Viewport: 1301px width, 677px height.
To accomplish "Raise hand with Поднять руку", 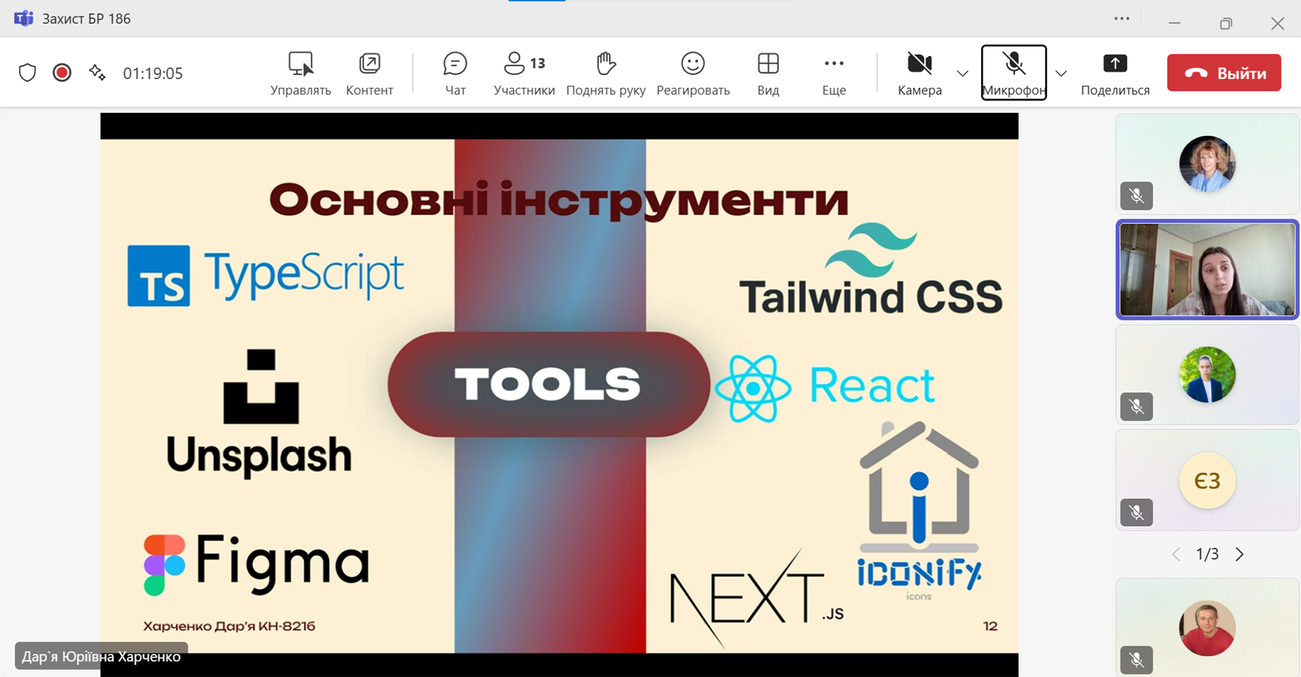I will point(605,72).
